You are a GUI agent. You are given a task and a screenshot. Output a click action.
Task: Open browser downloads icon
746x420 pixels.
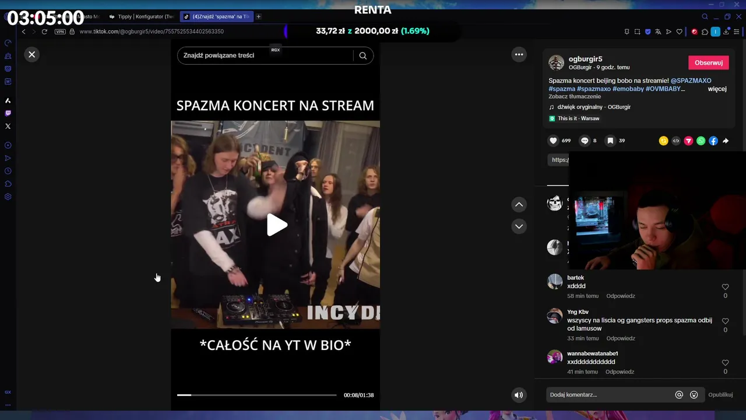click(x=726, y=32)
